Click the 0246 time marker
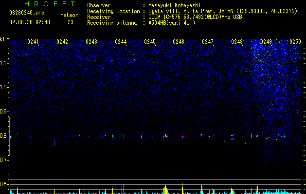This screenshot has width=306, height=194. coord(179,42)
